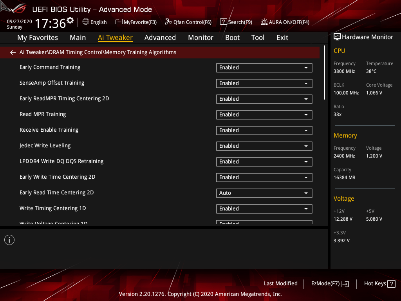Select the Write Timing Centering 1D label
The image size is (401, 301).
click(x=53, y=209)
